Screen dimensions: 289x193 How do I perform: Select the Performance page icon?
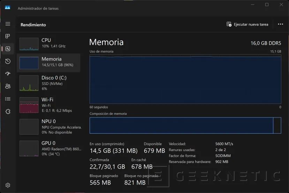click(x=8, y=49)
